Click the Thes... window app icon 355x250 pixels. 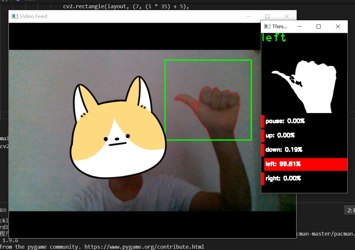pyautogui.click(x=267, y=27)
